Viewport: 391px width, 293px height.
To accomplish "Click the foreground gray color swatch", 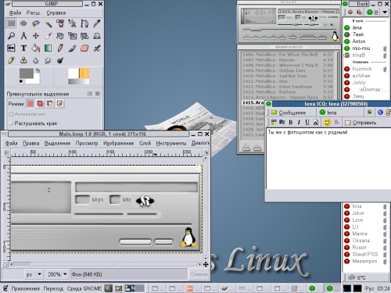I will pos(27,73).
